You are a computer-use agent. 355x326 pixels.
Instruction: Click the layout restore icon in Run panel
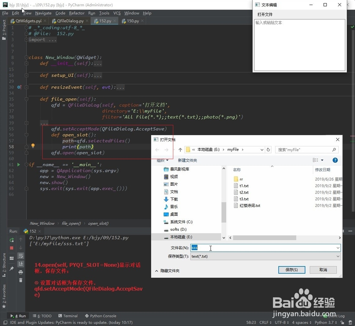click(12, 258)
